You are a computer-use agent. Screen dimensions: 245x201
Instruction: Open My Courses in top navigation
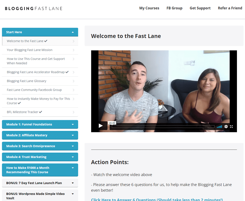pyautogui.click(x=149, y=8)
